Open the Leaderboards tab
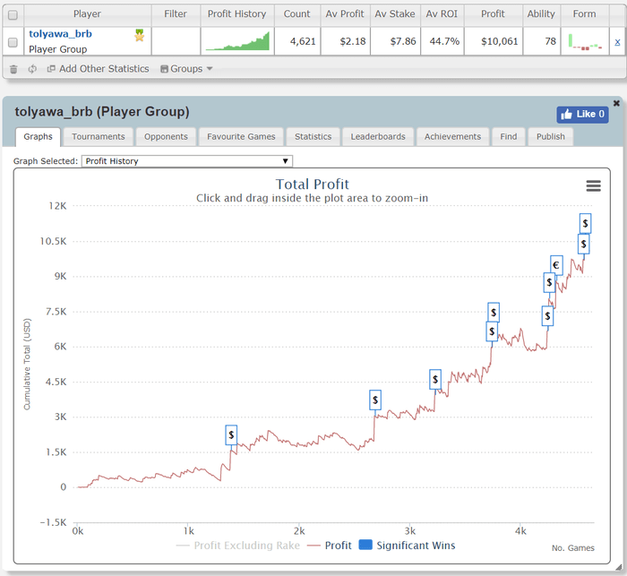Viewport: 627px width, 576px height. tap(377, 137)
